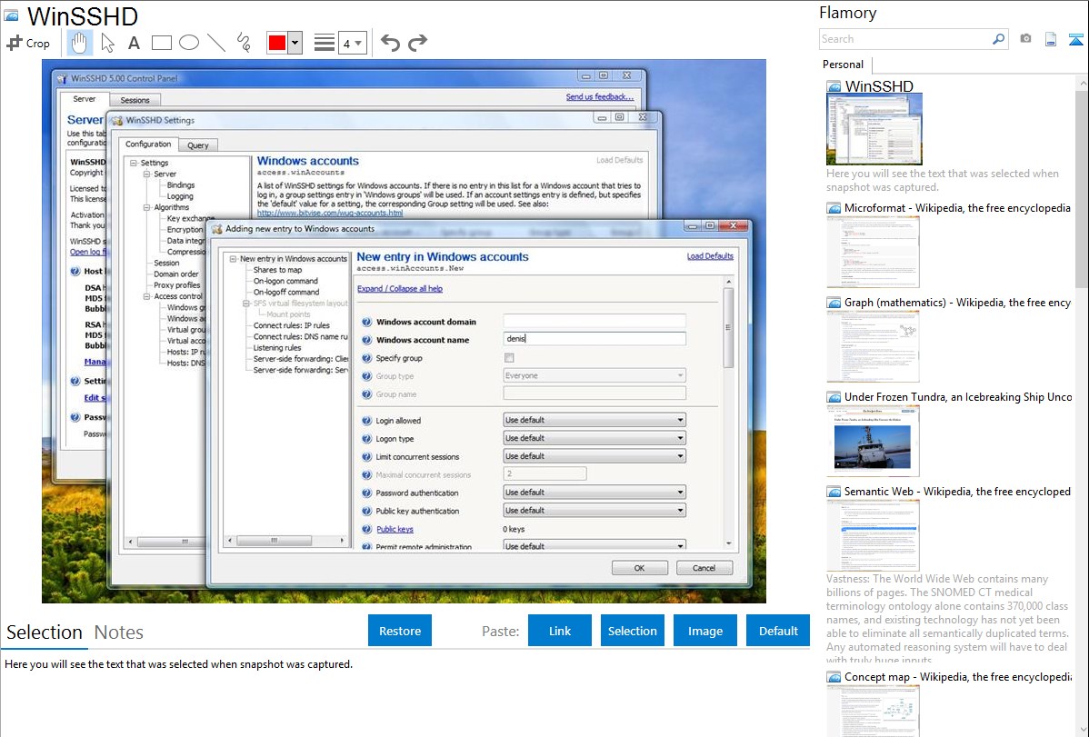Undo the last annotation
This screenshot has height=737, width=1089.
(390, 43)
